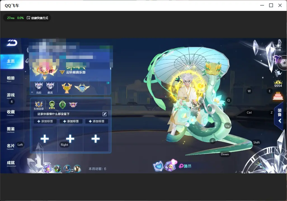Click the Ctrl key overlay
287x201 pixels.
(x=249, y=113)
